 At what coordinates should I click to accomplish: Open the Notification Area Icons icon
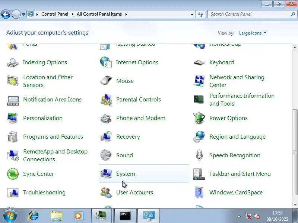[13, 100]
